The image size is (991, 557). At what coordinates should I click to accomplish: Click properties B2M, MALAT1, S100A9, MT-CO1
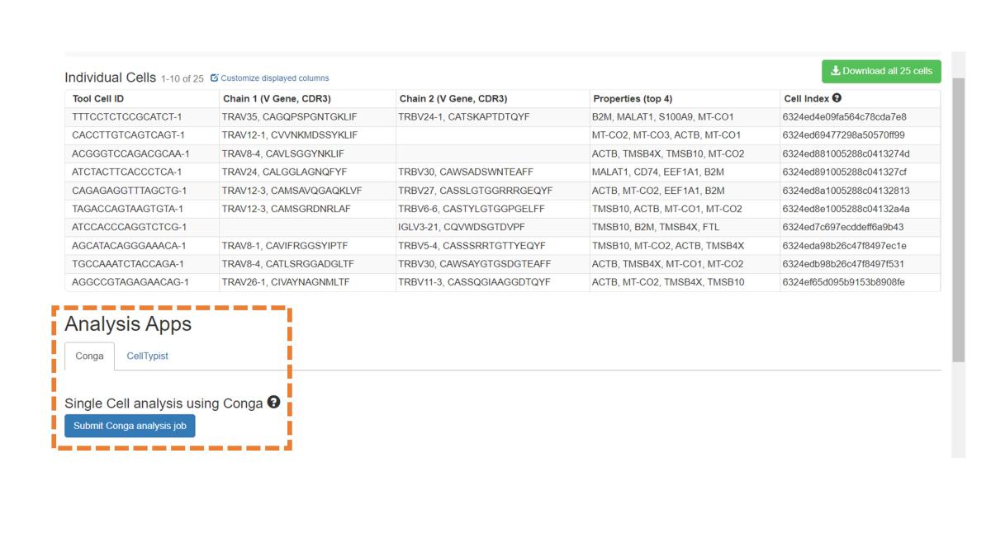(662, 117)
